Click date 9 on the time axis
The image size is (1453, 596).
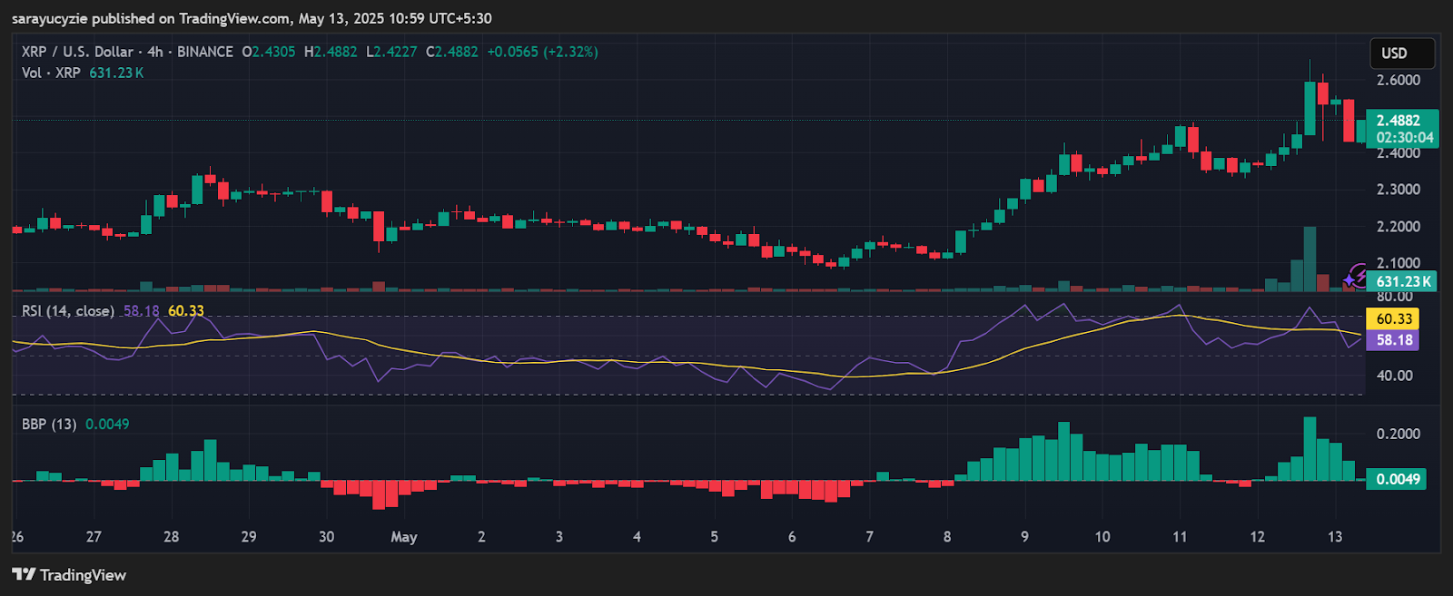(1024, 537)
